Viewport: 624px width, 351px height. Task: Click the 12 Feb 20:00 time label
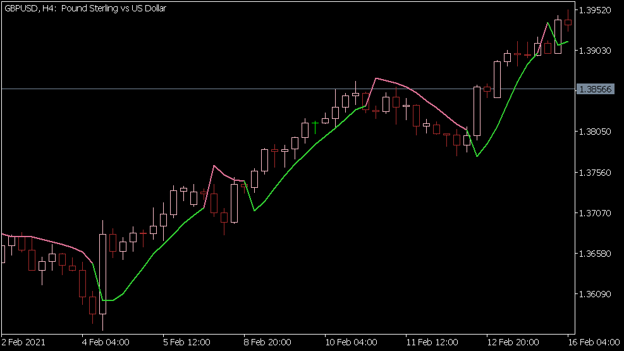(x=513, y=342)
